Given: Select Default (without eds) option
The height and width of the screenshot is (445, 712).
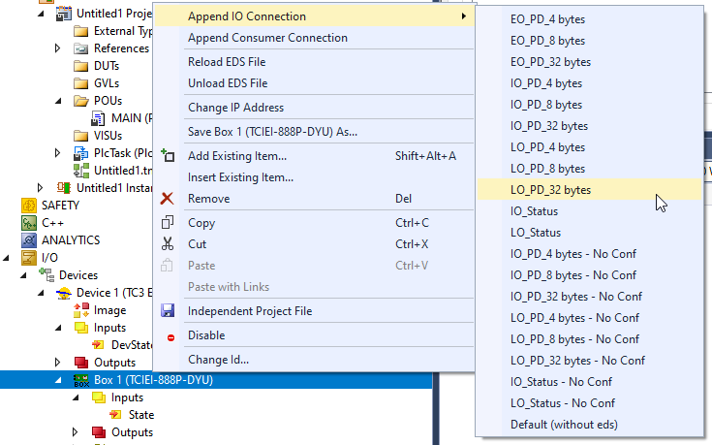Looking at the screenshot, I should (564, 425).
